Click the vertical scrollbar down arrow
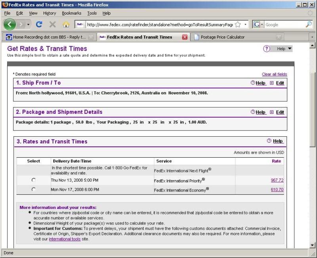This screenshot has width=317, height=258. coord(312,245)
